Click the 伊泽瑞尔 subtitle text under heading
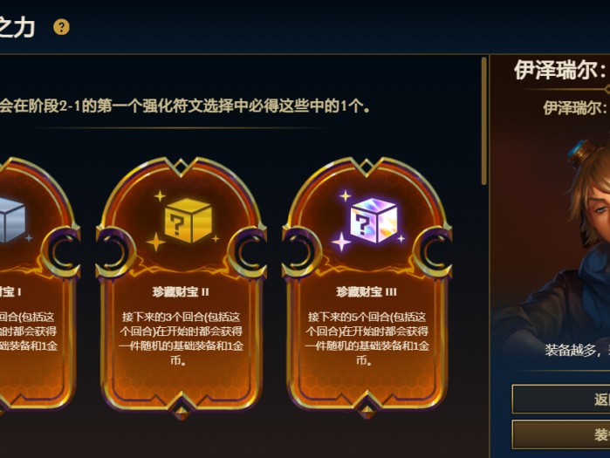The width and height of the screenshot is (610, 458). (x=577, y=108)
